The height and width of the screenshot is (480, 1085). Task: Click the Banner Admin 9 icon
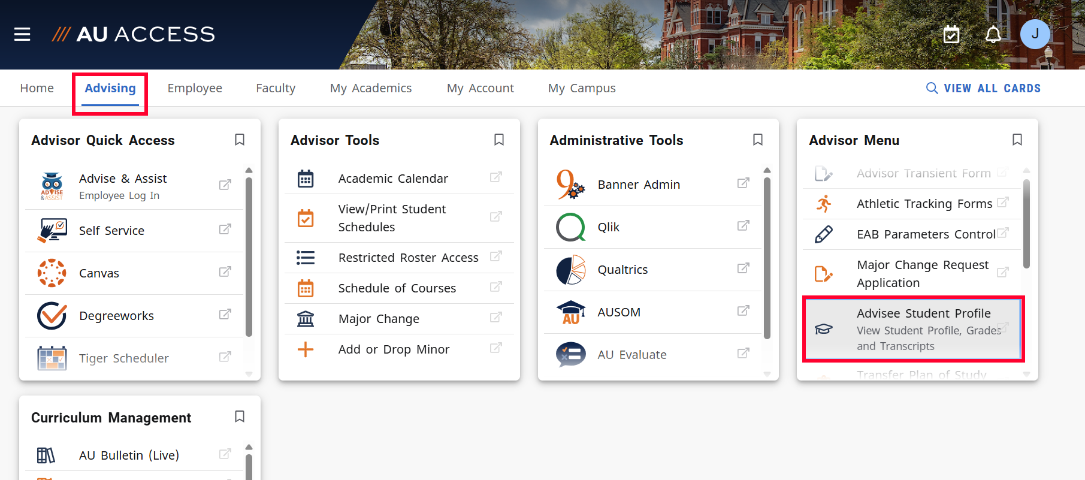pyautogui.click(x=570, y=185)
